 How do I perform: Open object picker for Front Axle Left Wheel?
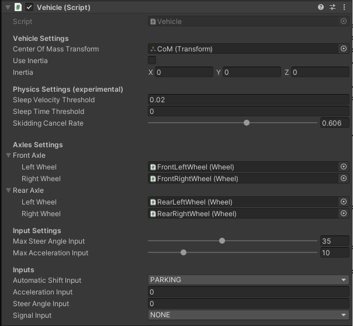pyautogui.click(x=344, y=167)
